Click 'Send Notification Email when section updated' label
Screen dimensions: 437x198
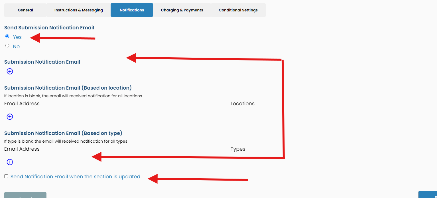75,177
